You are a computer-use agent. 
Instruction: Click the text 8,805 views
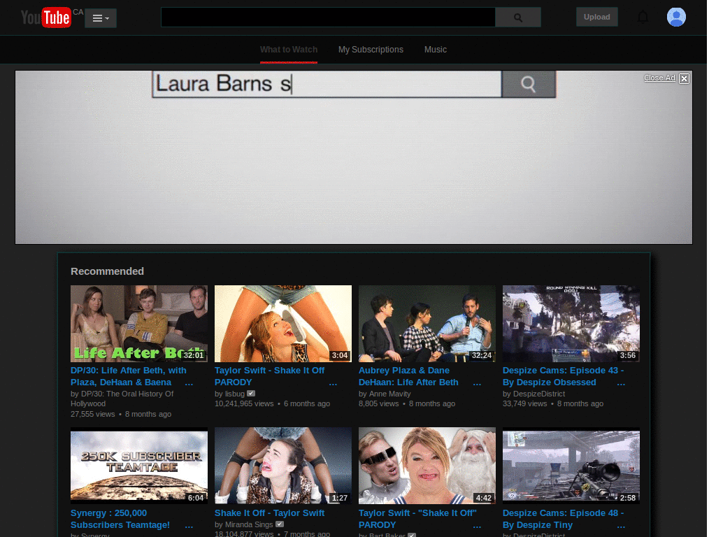click(378, 403)
